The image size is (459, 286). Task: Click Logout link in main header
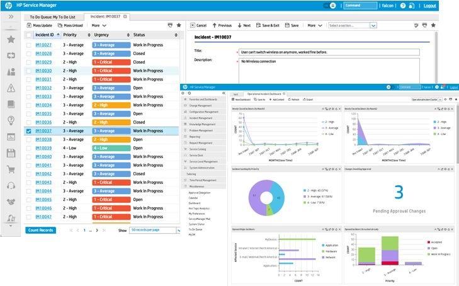[x=430, y=6]
